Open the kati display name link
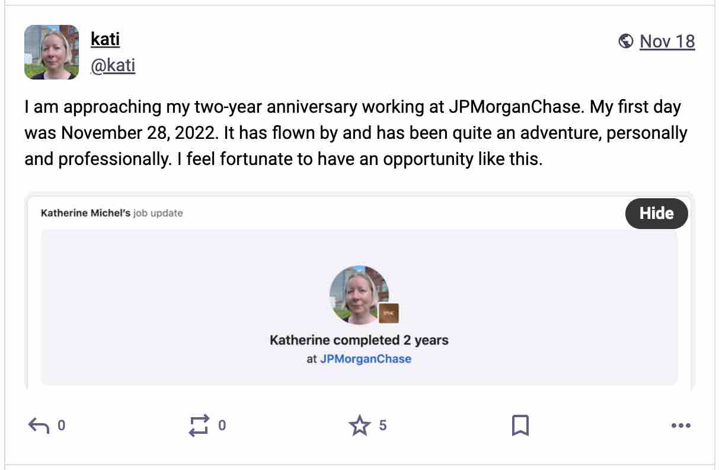The height and width of the screenshot is (470, 719). 105,40
